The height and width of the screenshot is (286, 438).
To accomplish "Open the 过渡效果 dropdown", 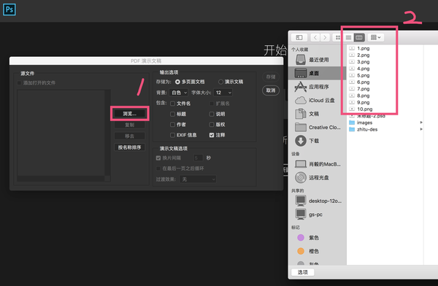I will (x=198, y=179).
